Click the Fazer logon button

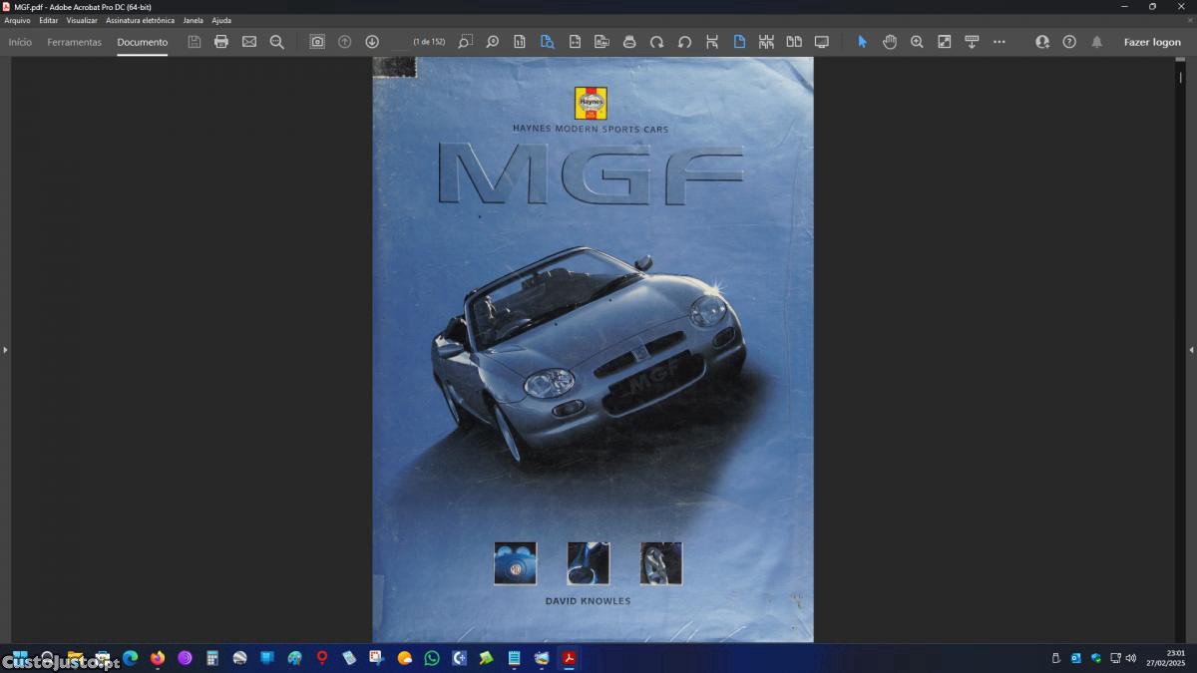[x=1152, y=42]
